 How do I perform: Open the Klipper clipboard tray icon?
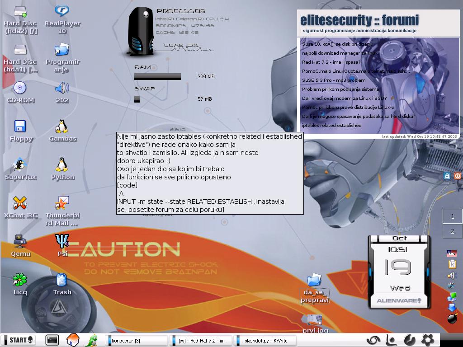point(452,264)
